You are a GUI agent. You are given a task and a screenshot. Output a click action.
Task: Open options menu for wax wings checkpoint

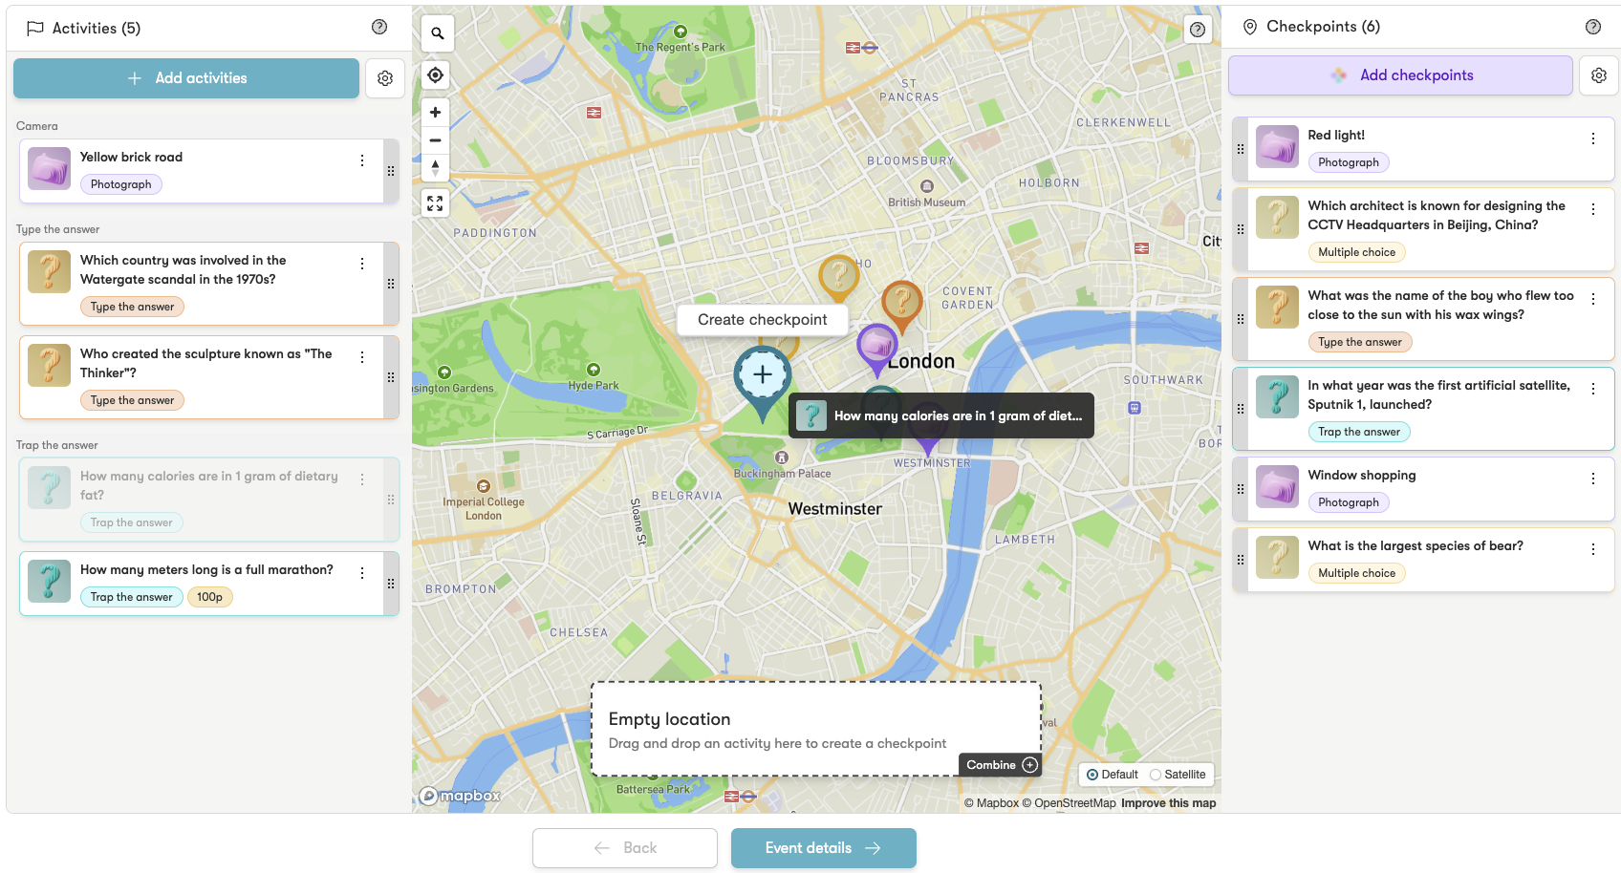coord(1593,299)
